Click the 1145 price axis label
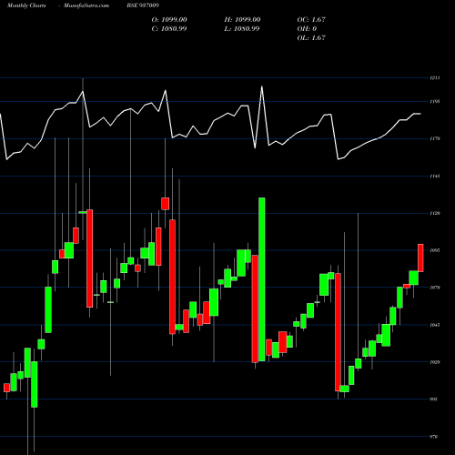The image size is (455, 455). pyautogui.click(x=435, y=177)
